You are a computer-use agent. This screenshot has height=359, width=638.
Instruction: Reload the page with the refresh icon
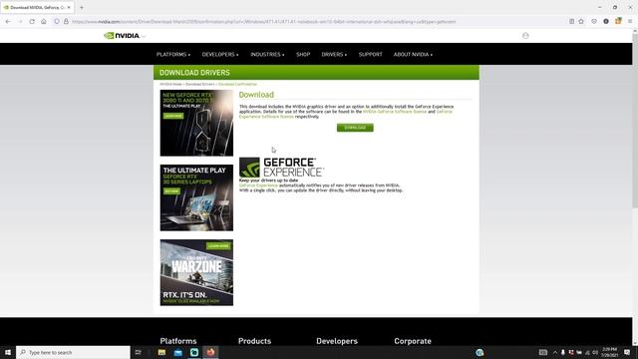(32, 22)
